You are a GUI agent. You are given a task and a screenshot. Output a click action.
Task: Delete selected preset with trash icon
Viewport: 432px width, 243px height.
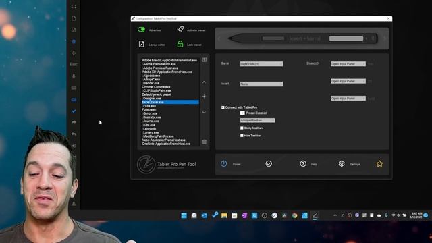204,142
